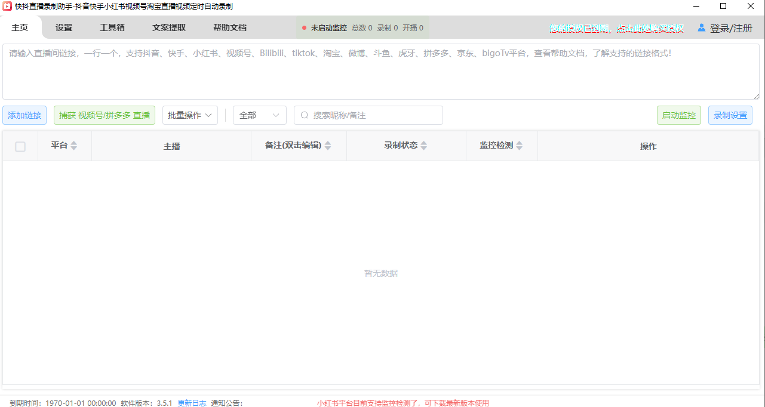Maximize the application window
The height and width of the screenshot is (407, 765).
pos(723,7)
